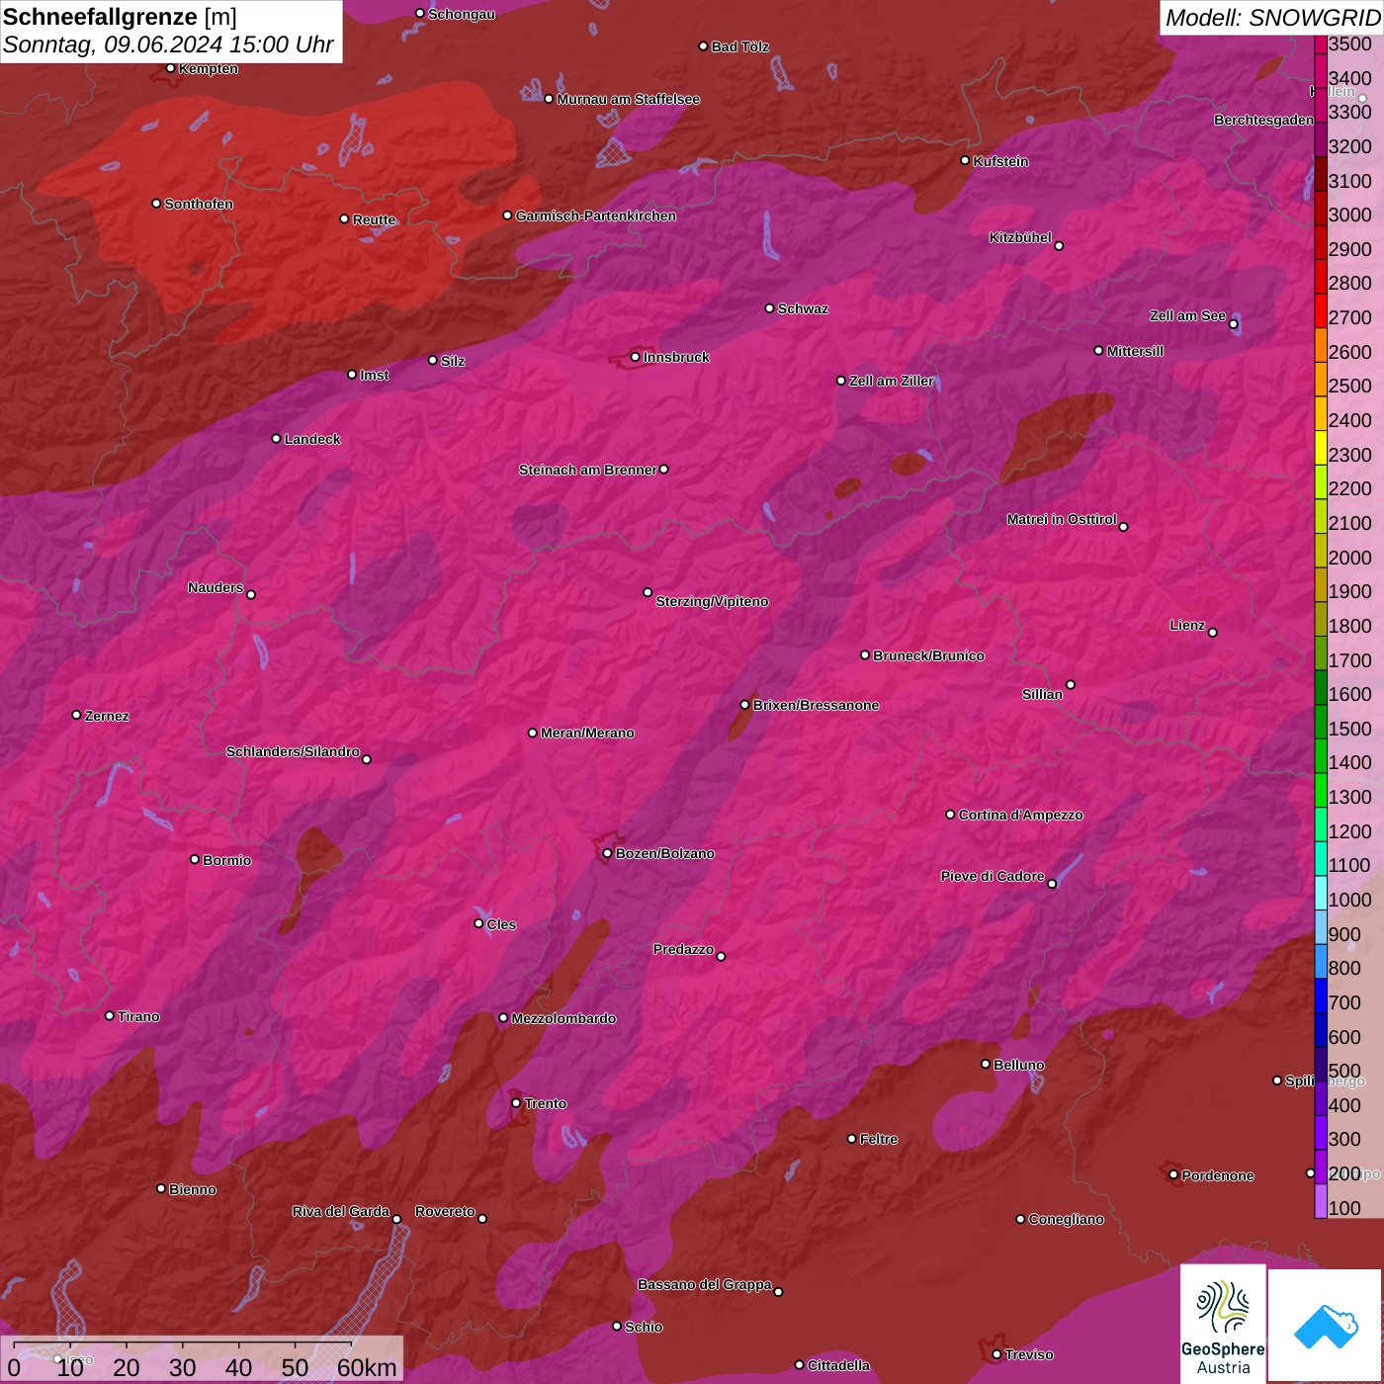The height and width of the screenshot is (1384, 1384).
Task: Click the Matrei in Osttirol label
Action: coord(1062,519)
